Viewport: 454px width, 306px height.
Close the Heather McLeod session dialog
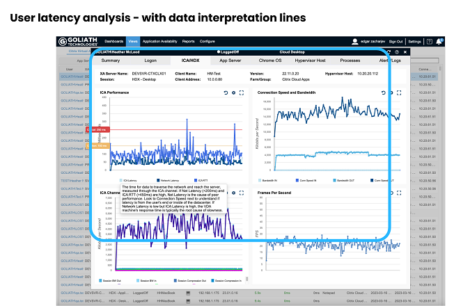point(405,52)
